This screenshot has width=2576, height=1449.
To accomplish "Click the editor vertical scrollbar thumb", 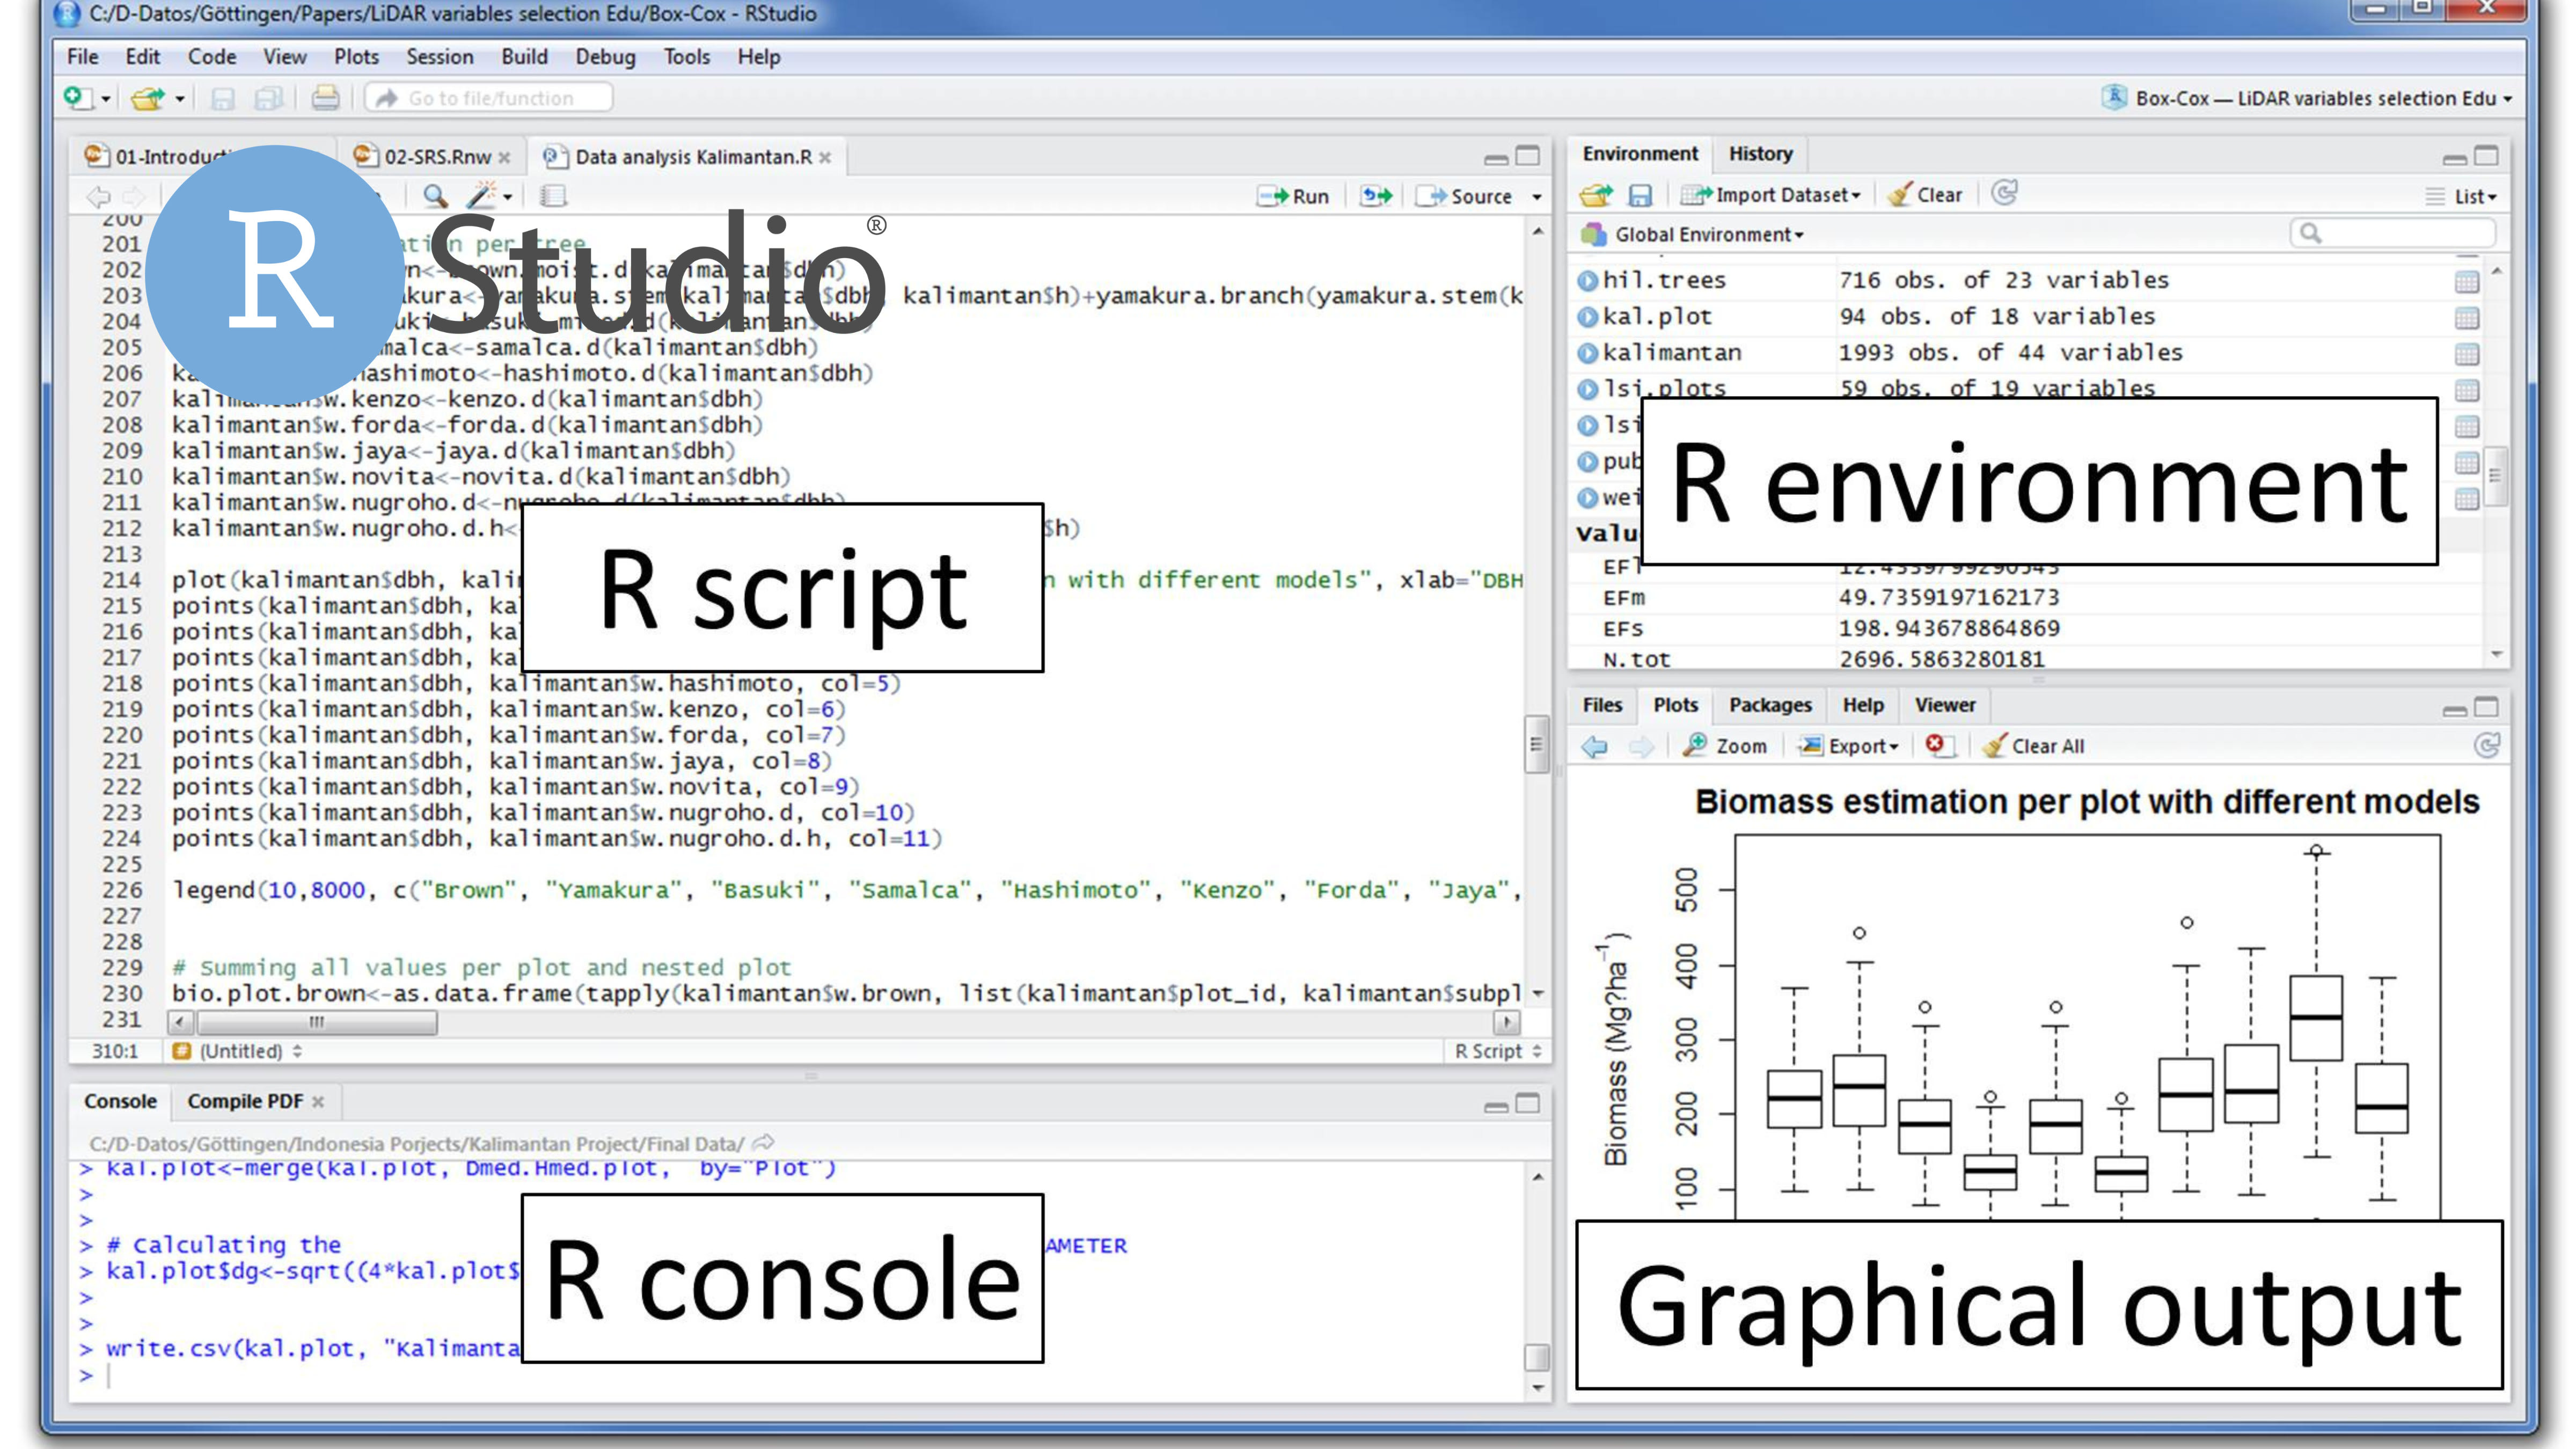I will click(x=1536, y=744).
